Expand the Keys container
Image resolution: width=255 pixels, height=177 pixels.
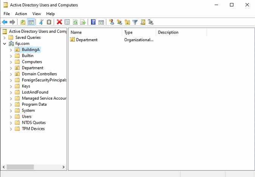point(11,86)
